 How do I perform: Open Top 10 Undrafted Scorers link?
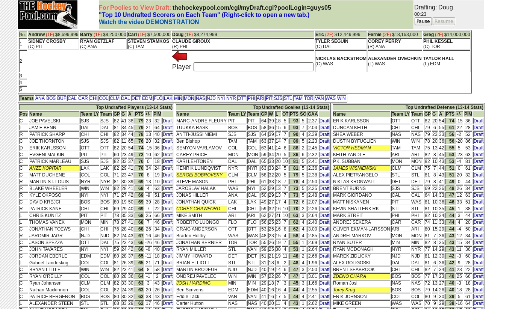204,15
